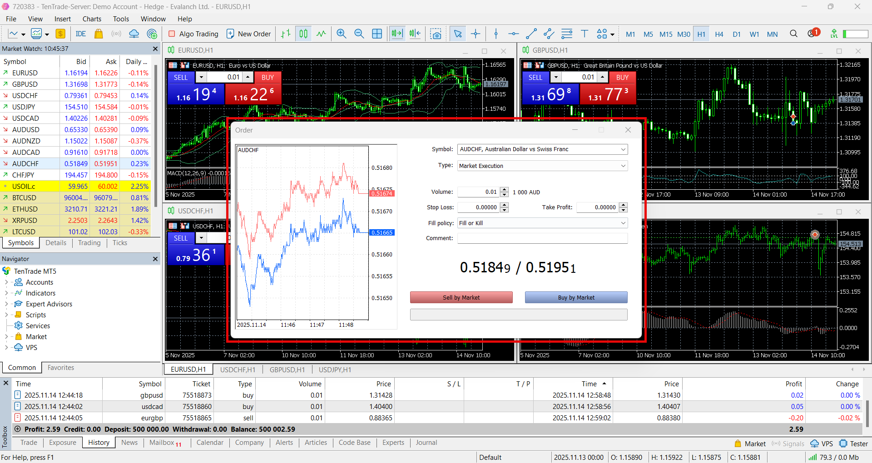Click the Zoom Out magnifier icon
Image resolution: width=872 pixels, height=463 pixels.
pyautogui.click(x=359, y=34)
